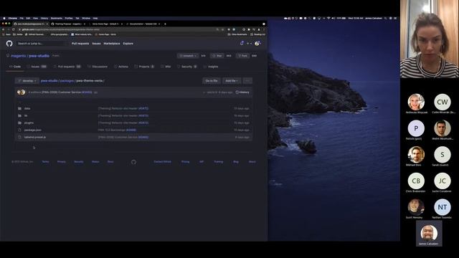Image resolution: width=459 pixels, height=258 pixels.
Task: View commit History for this folder
Action: coord(242,92)
